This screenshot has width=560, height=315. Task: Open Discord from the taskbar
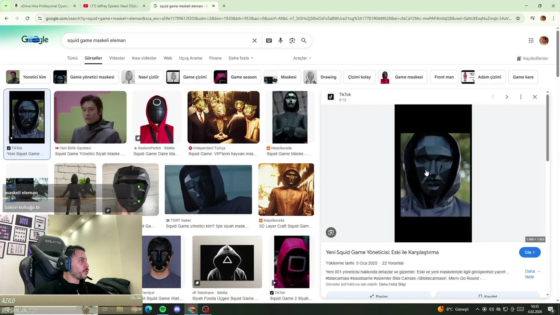pyautogui.click(x=177, y=309)
